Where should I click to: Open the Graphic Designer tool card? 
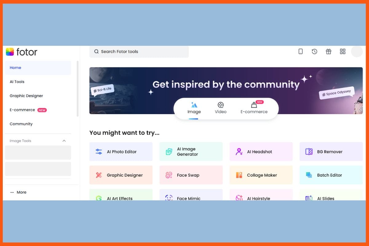click(x=121, y=175)
